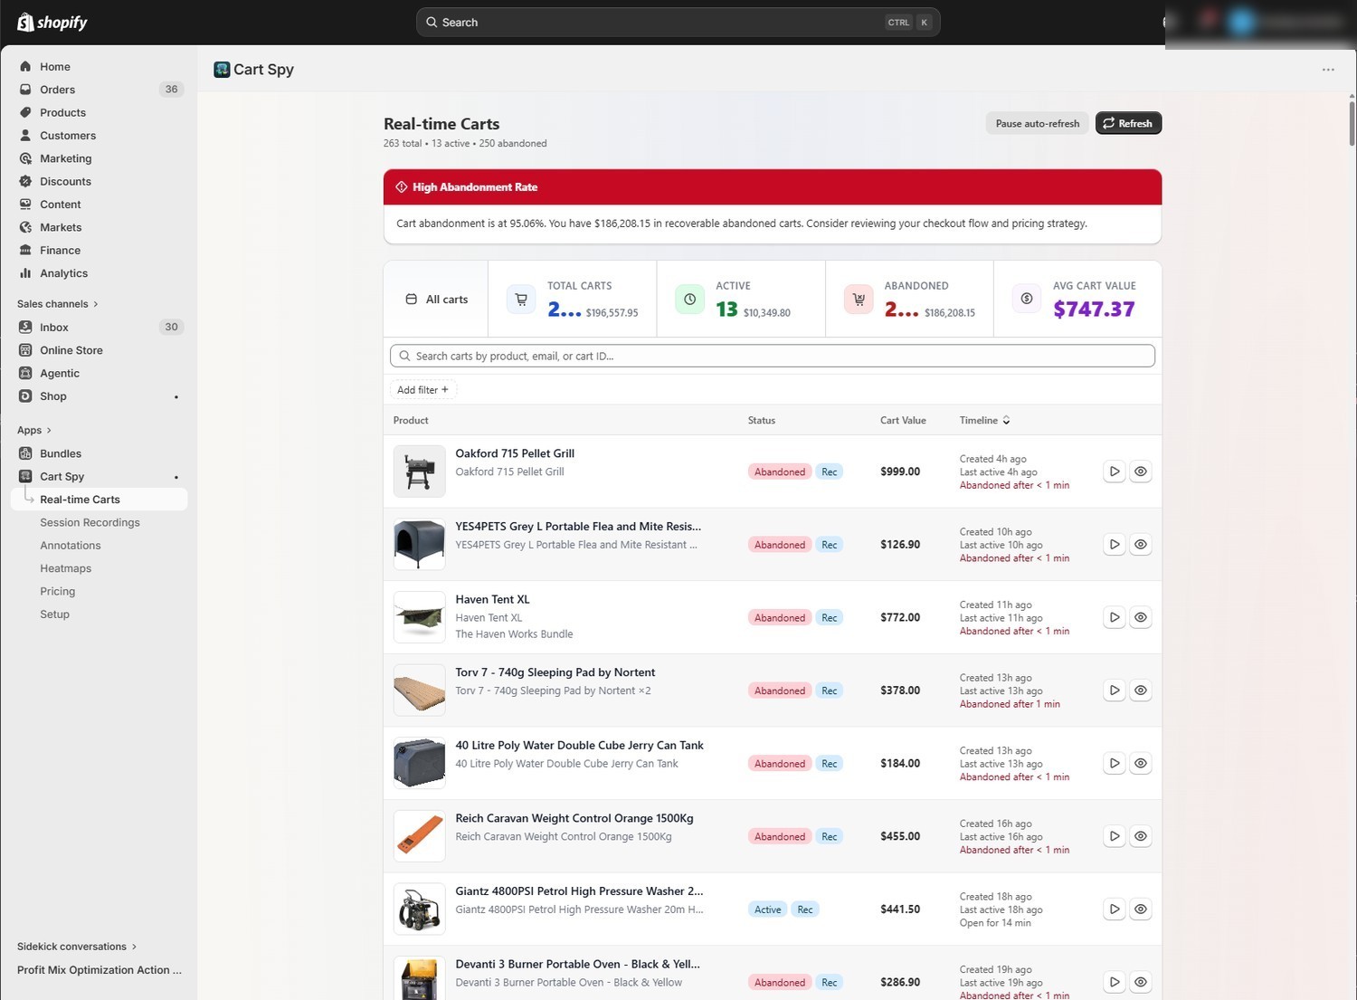Open Shop channel

coord(52,396)
